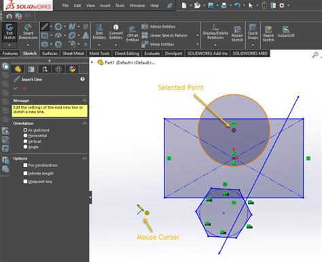The height and width of the screenshot is (262, 322).
Task: Open the ConfigurationManager tab icon
Action: point(45,69)
